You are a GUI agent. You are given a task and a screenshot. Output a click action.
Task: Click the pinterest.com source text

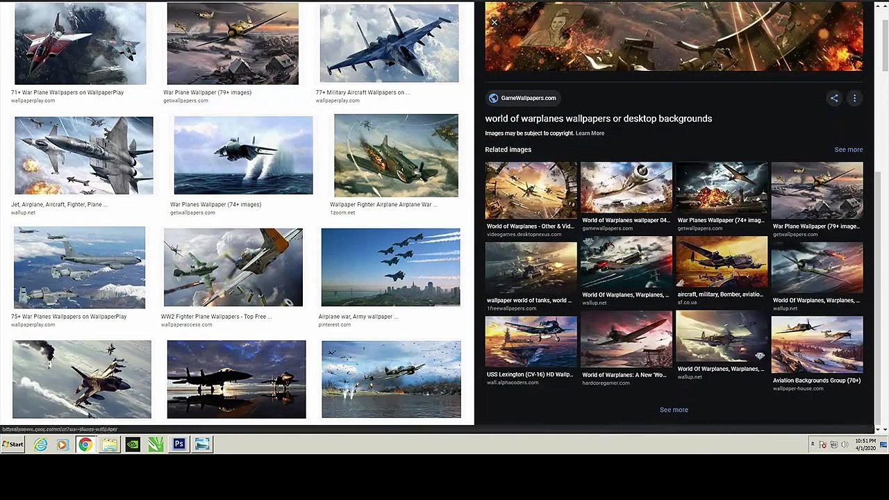335,325
